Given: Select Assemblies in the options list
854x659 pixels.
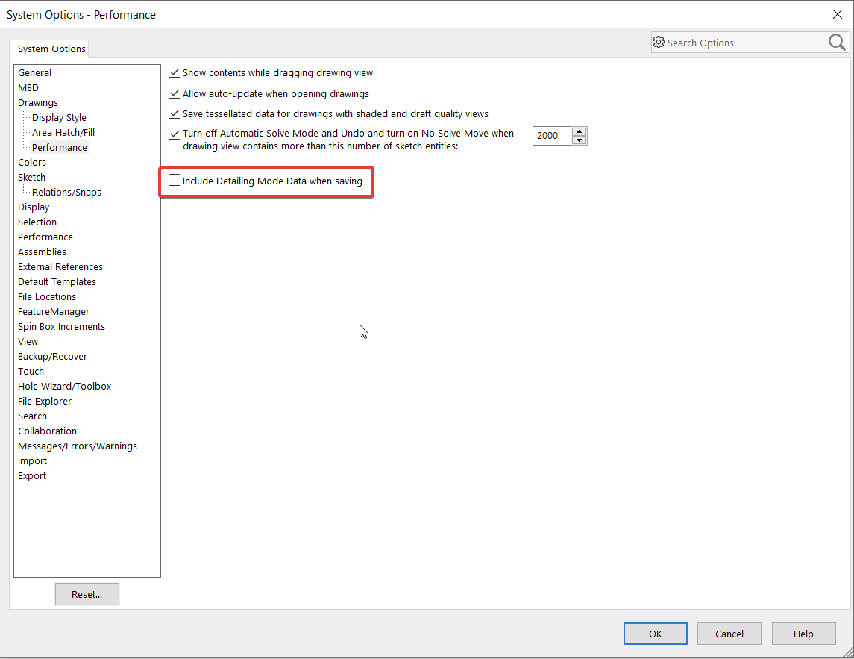Looking at the screenshot, I should tap(42, 252).
